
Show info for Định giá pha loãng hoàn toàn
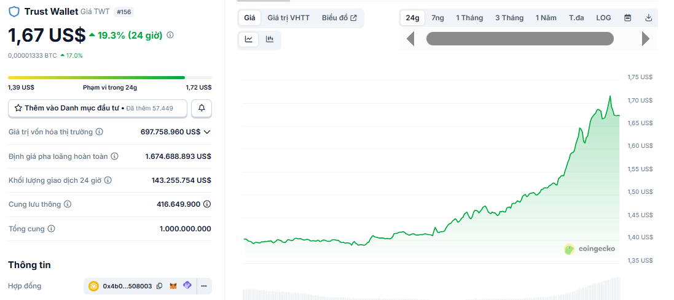point(114,156)
